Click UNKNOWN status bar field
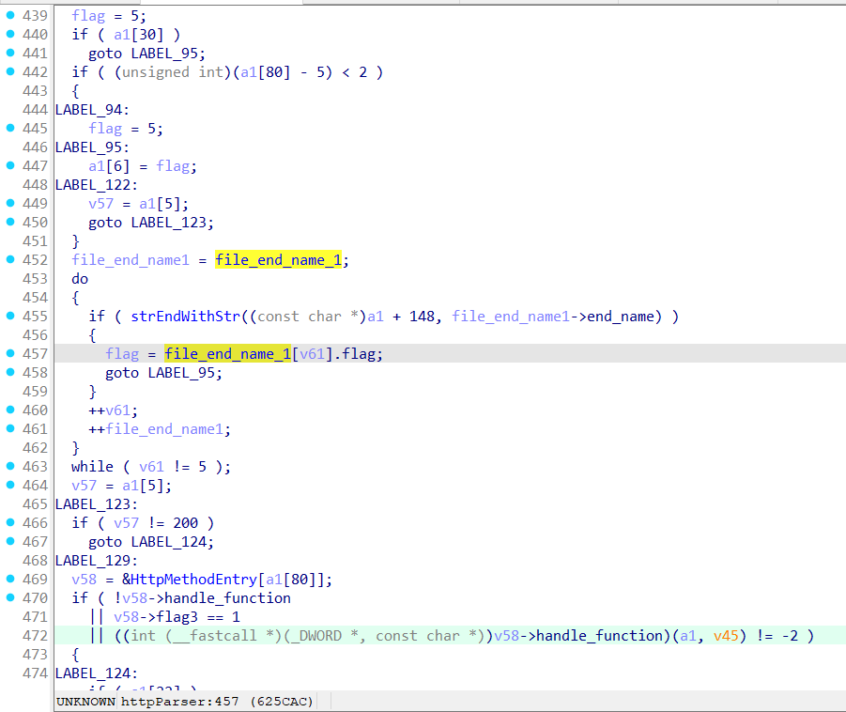Image resolution: width=846 pixels, height=712 pixels. (85, 702)
